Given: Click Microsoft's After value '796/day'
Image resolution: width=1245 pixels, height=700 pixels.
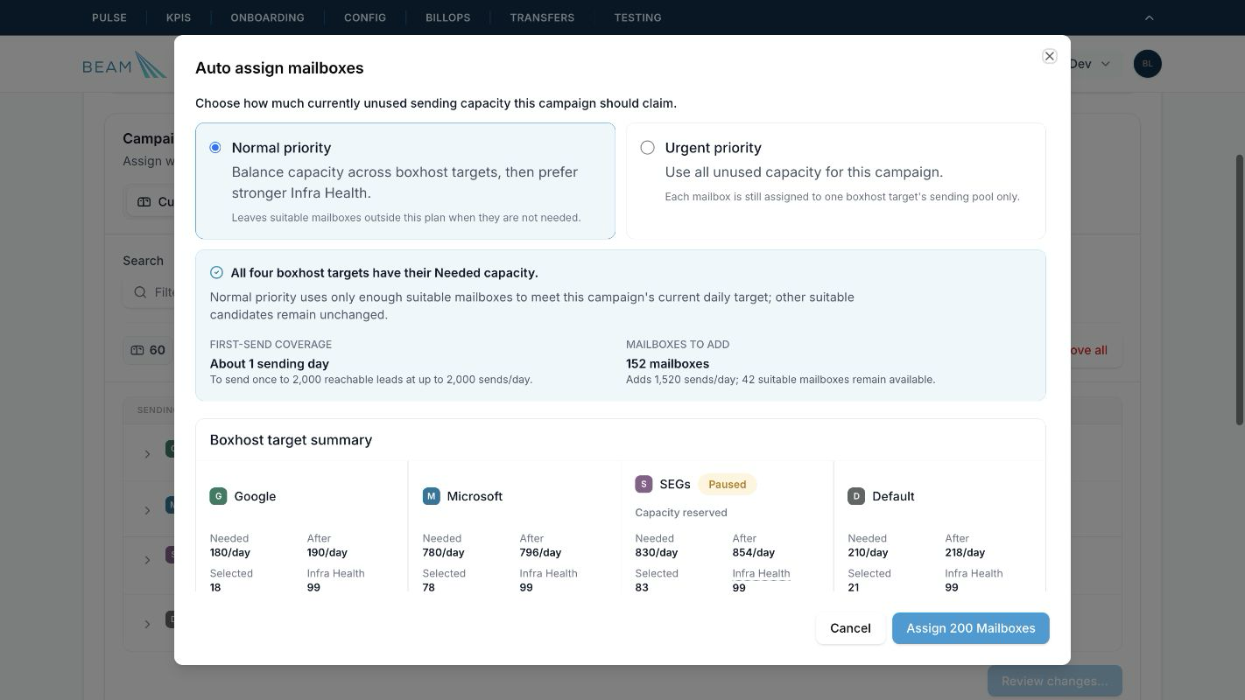Looking at the screenshot, I should click(541, 552).
